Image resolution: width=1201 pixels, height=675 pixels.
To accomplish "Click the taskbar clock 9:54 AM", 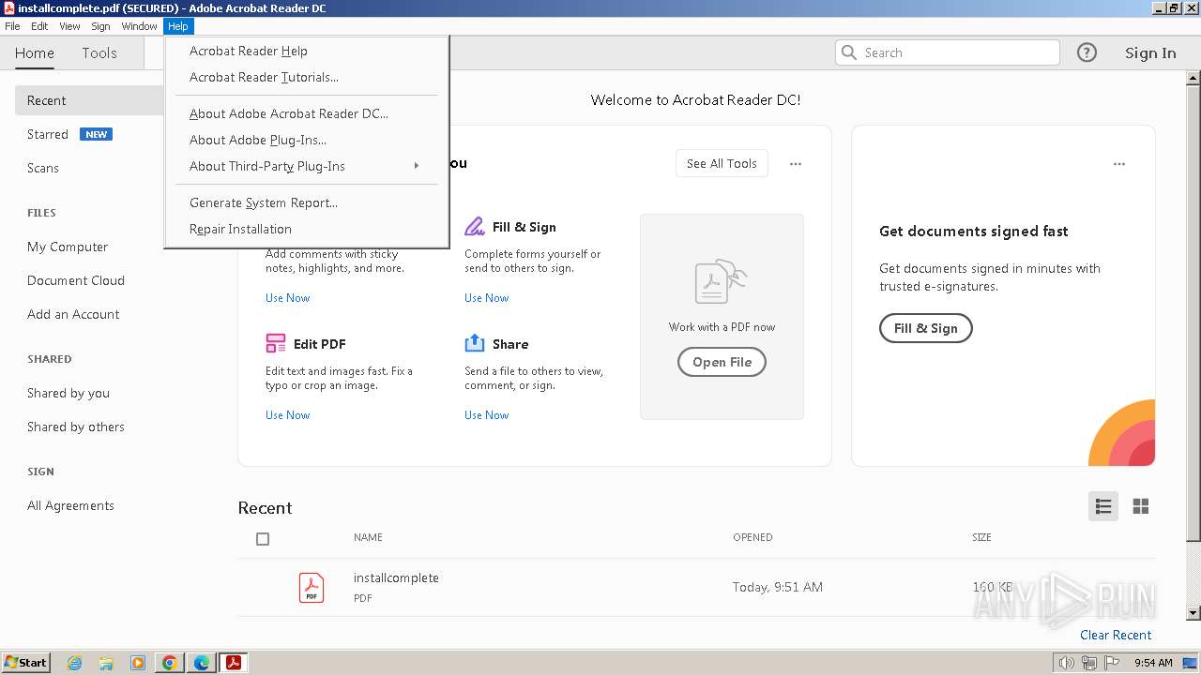I will (x=1153, y=663).
